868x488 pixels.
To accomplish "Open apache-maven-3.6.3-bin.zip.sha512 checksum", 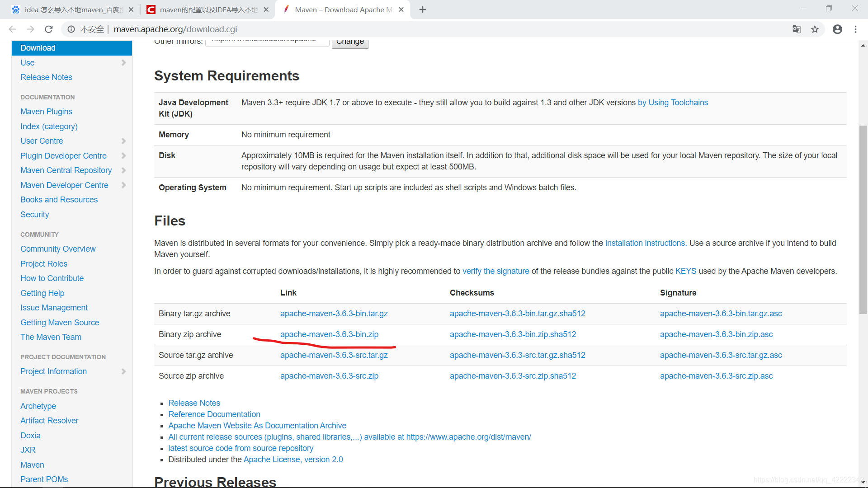I will tap(513, 334).
